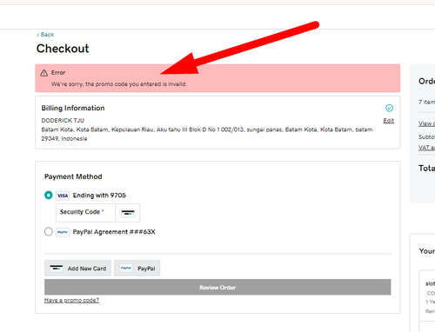Click the Visa card logo icon
The width and height of the screenshot is (435, 332).
[x=63, y=196]
